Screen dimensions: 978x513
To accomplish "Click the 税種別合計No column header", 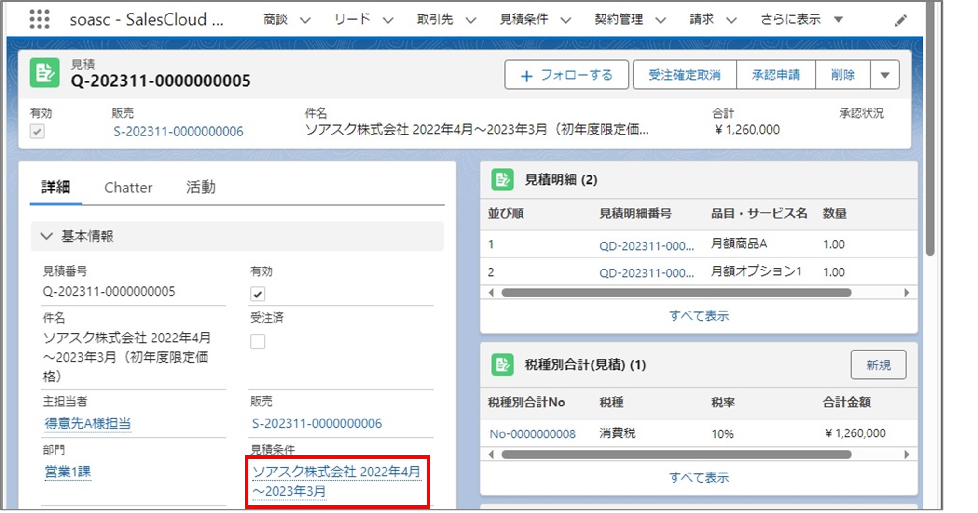I will 526,403.
